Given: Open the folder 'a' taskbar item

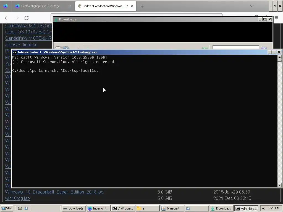Looking at the screenshot, I should pyautogui.click(x=147, y=208).
